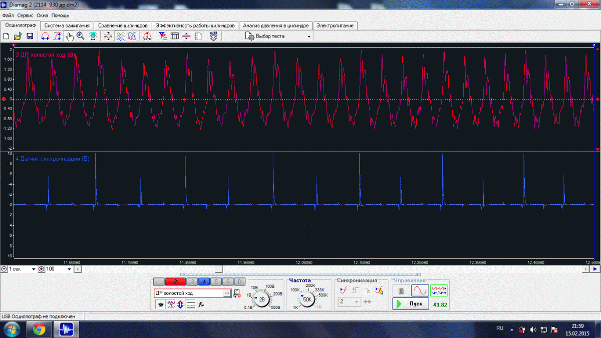The image size is (601, 338).
Task: Open the Сервис menu
Action: 25,16
